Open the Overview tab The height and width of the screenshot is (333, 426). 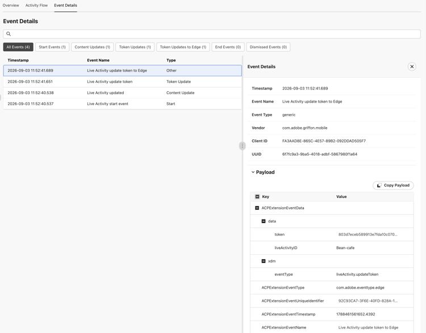point(11,6)
